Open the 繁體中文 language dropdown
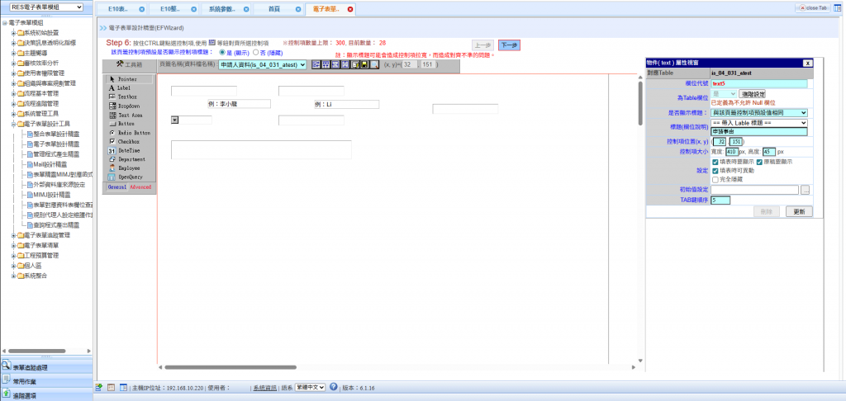846x401 pixels. coord(310,387)
